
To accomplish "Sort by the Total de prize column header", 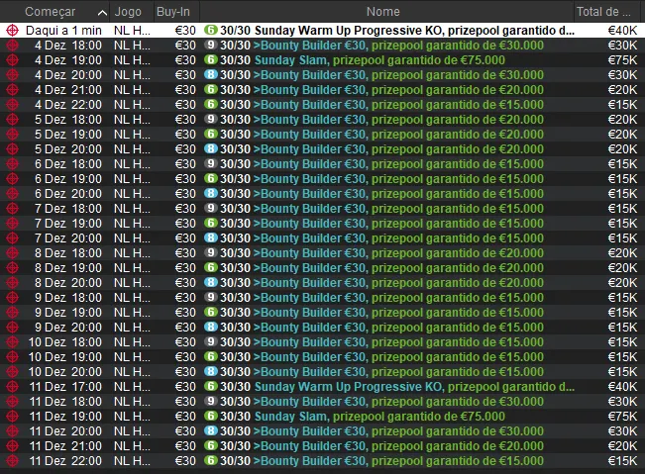I will pyautogui.click(x=606, y=12).
